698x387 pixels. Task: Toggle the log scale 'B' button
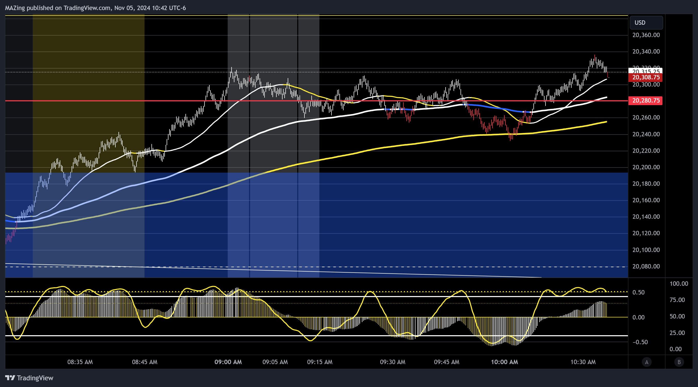[679, 362]
